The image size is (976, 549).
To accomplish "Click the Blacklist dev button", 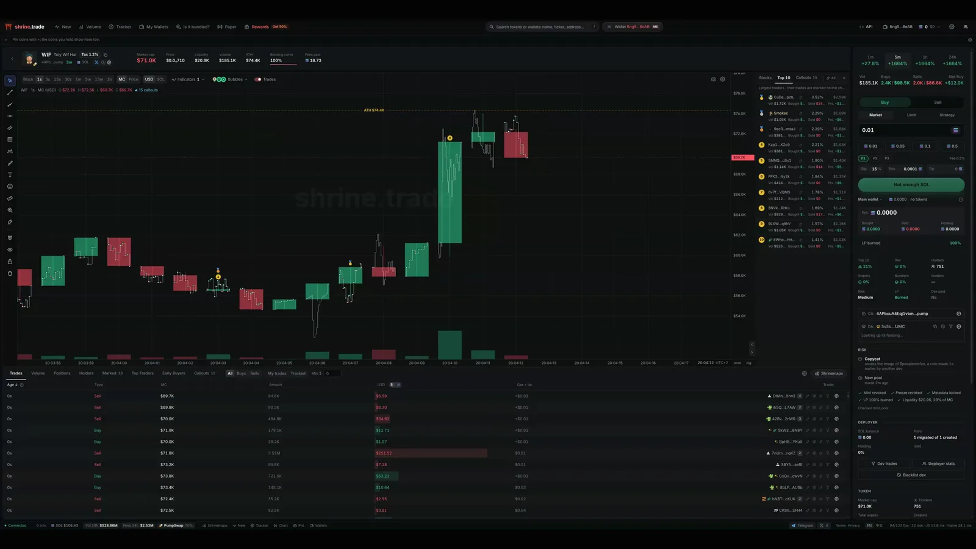I will click(x=911, y=475).
